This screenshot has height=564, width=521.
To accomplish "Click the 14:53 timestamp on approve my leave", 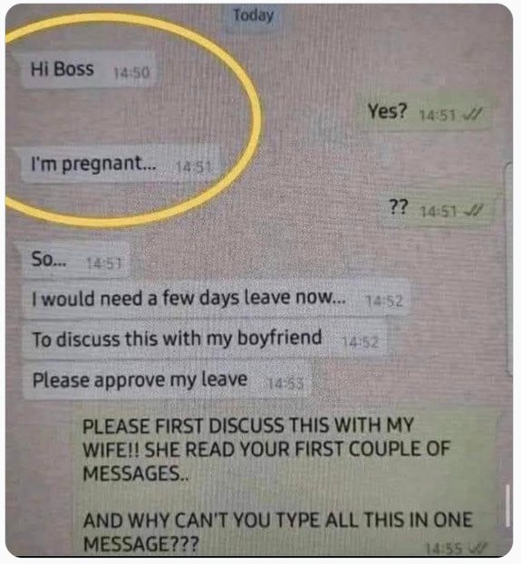I will [286, 384].
